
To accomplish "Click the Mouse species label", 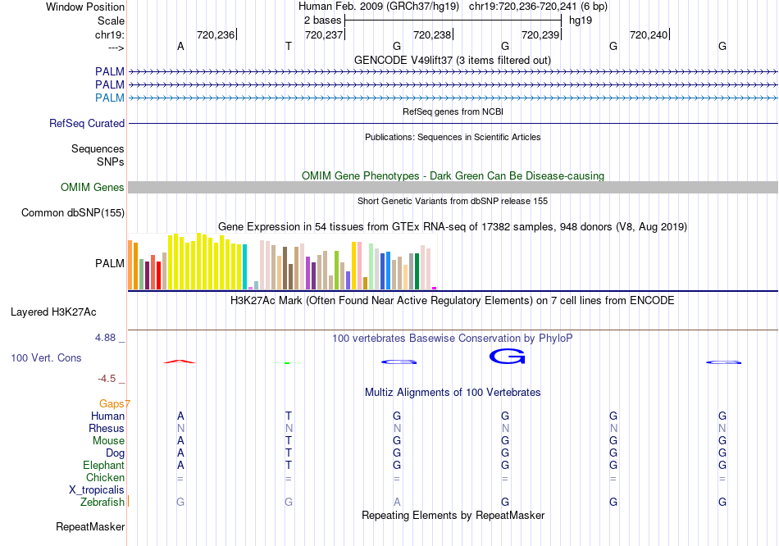I will [x=108, y=441].
